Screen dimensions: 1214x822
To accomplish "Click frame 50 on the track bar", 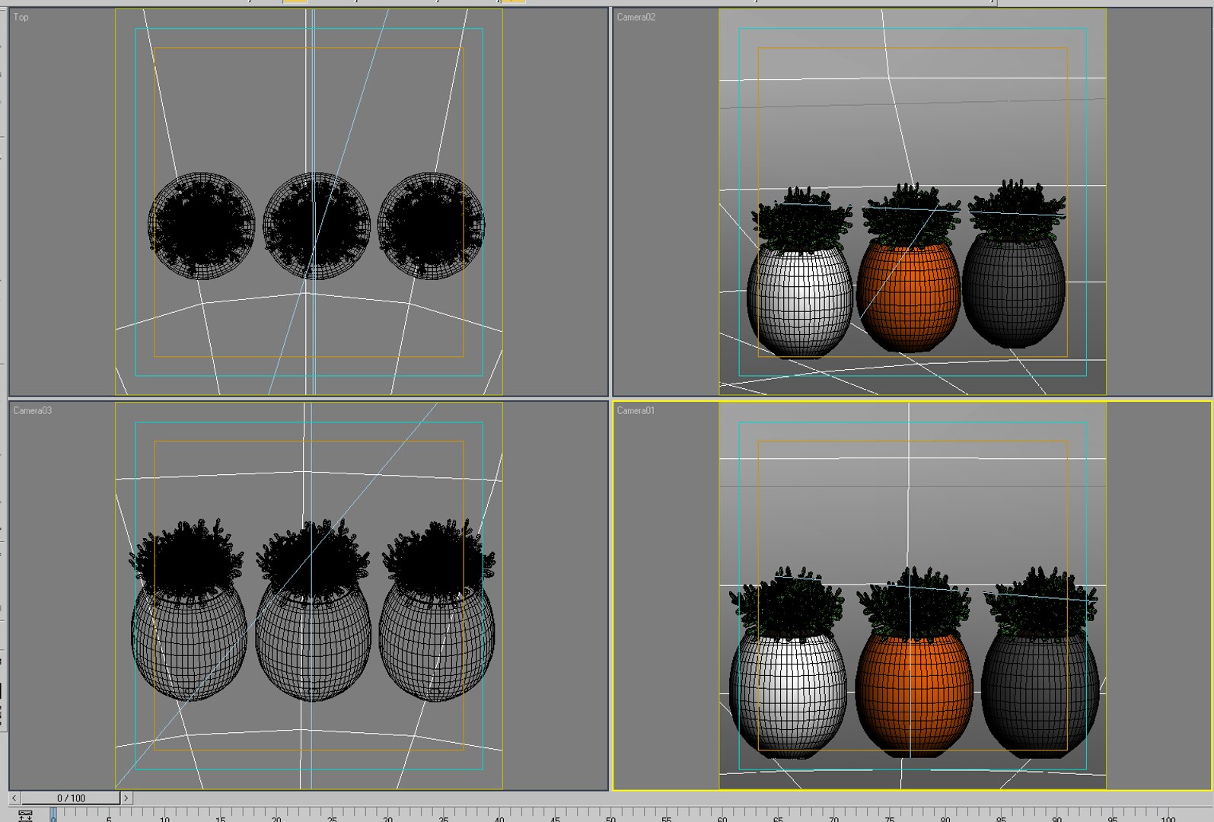I will 610,815.
